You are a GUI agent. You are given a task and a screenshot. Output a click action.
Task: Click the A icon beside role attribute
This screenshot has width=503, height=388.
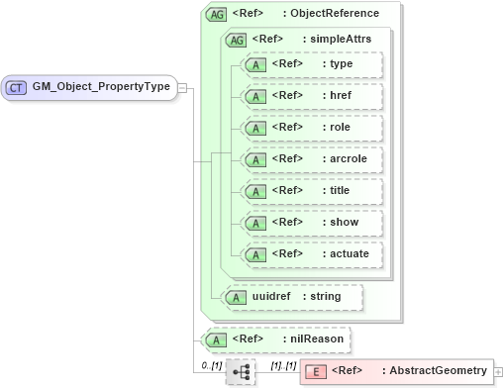click(x=255, y=129)
